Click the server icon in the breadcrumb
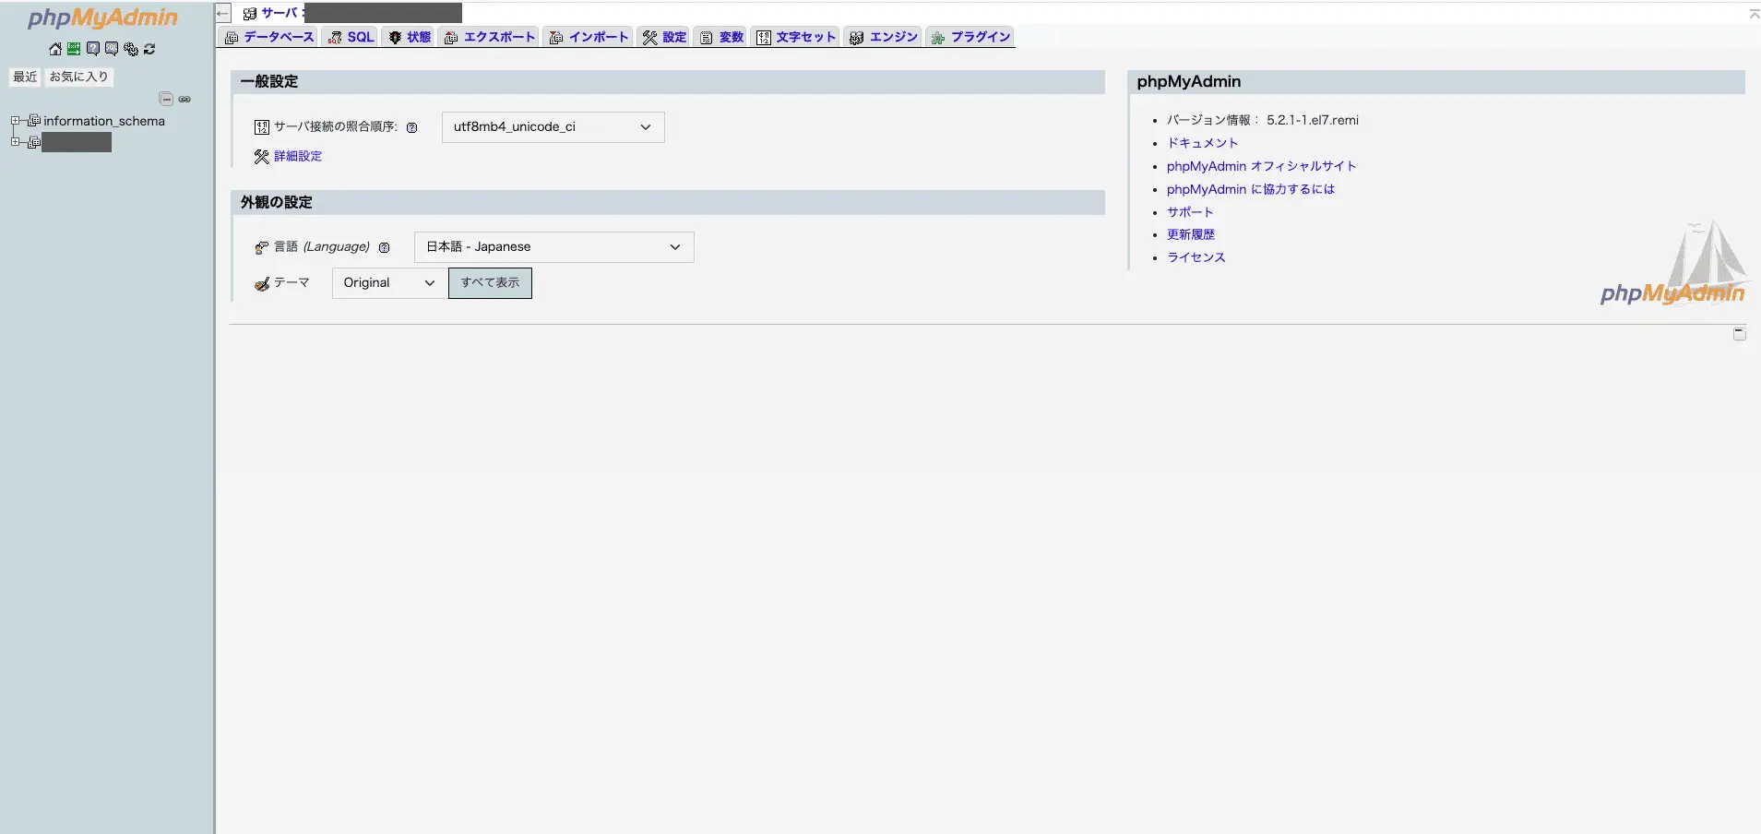The width and height of the screenshot is (1761, 834). (250, 14)
